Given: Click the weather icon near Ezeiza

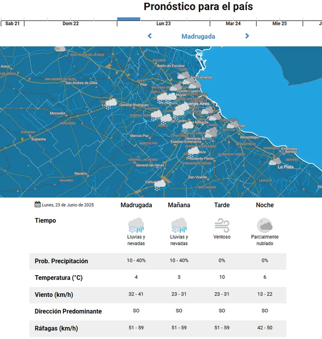Looking at the screenshot, I should 194,151.
